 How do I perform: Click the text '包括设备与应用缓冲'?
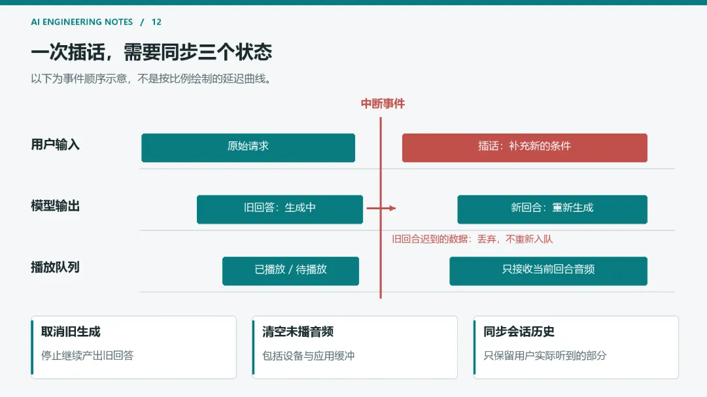309,356
